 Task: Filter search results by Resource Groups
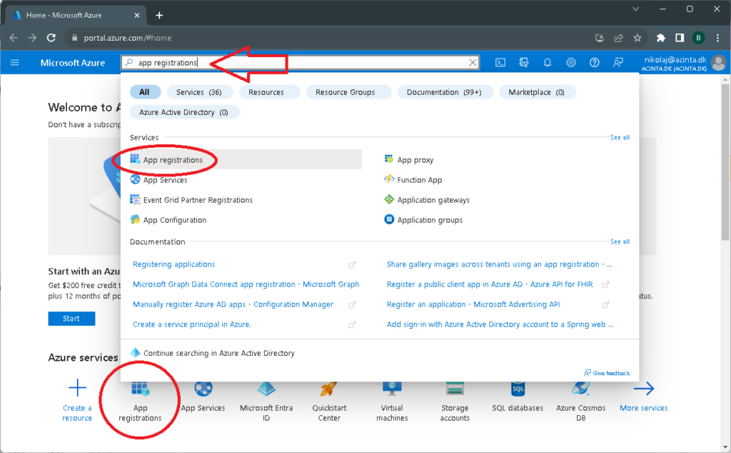[x=348, y=91]
